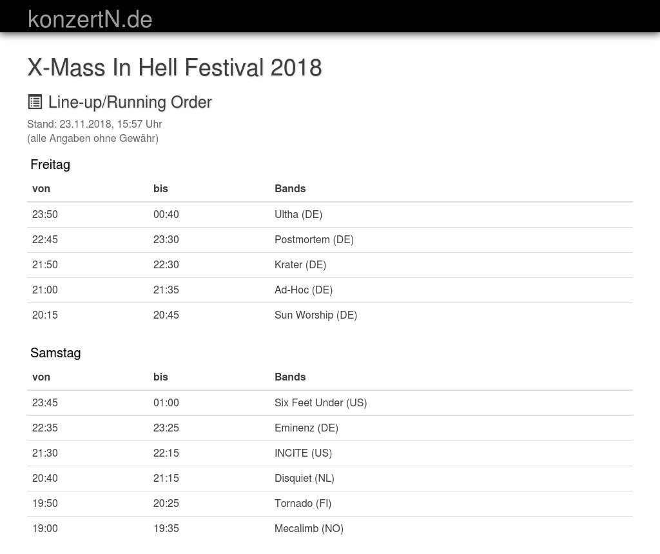The width and height of the screenshot is (660, 554).
Task: Click the Ad-Hoc (DE) row
Action: coord(303,290)
